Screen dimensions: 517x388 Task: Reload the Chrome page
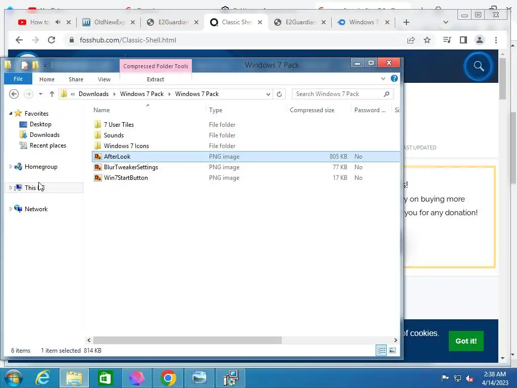[x=51, y=40]
